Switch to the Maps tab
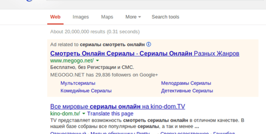Screen dimensions: 266x134 (107, 17)
